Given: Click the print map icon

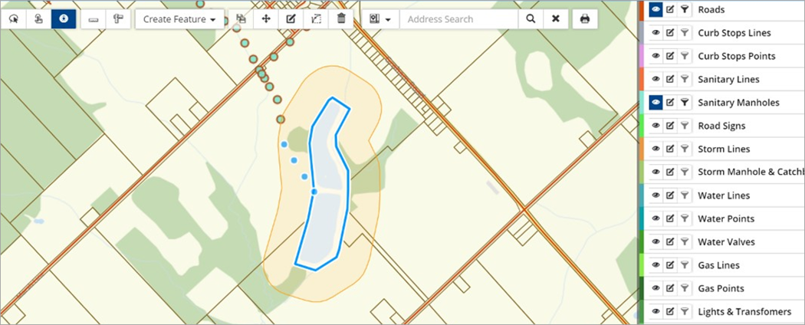Looking at the screenshot, I should pos(585,19).
